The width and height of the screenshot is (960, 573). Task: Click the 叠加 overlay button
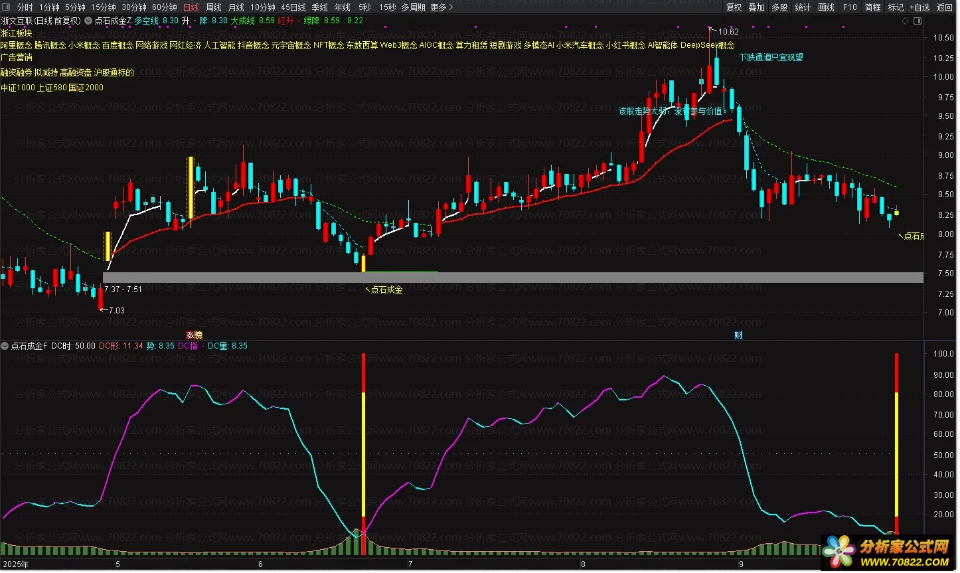click(757, 7)
